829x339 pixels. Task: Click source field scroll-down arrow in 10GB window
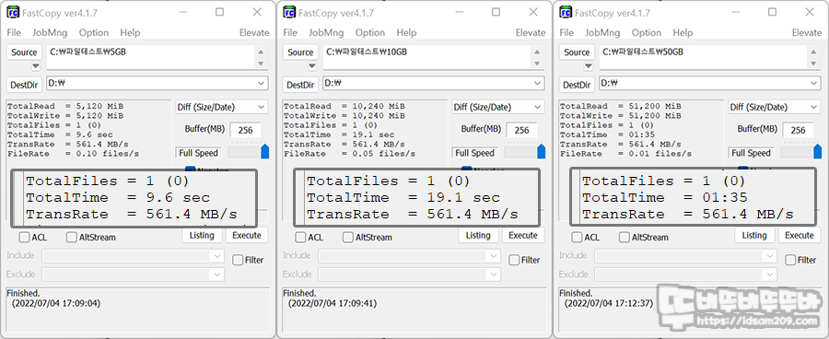click(x=537, y=63)
